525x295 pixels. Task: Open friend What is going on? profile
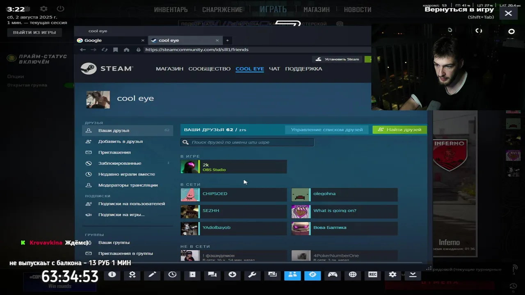pyautogui.click(x=344, y=211)
